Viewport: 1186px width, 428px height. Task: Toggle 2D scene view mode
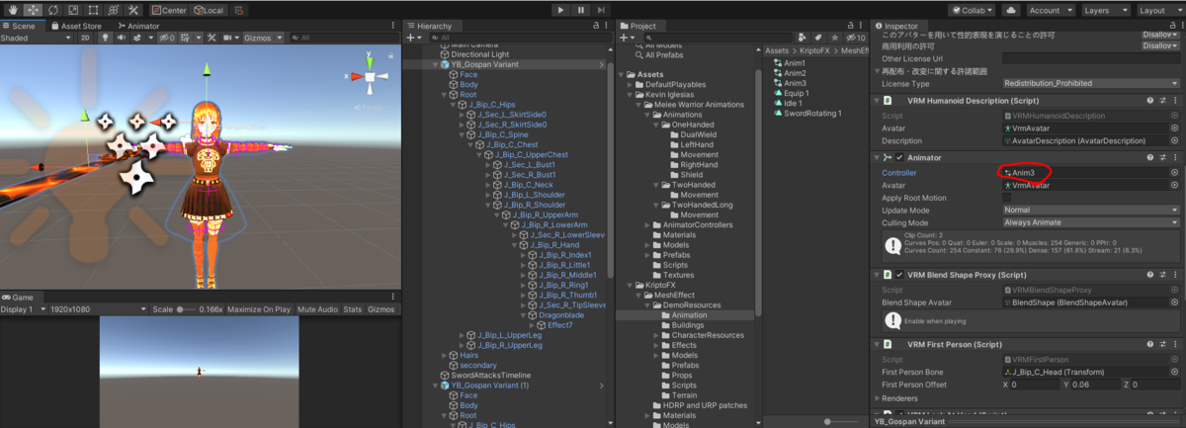(85, 38)
